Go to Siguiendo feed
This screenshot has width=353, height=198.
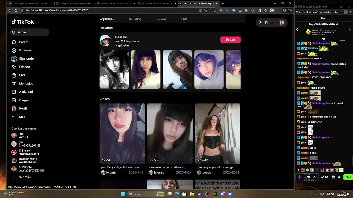click(x=23, y=59)
